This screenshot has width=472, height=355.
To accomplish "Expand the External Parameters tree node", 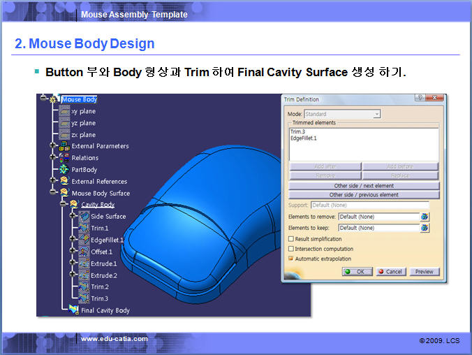I will (53, 146).
